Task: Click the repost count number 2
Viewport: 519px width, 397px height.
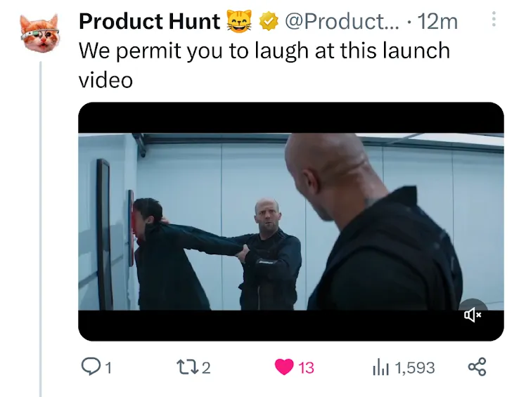Action: click(x=206, y=367)
